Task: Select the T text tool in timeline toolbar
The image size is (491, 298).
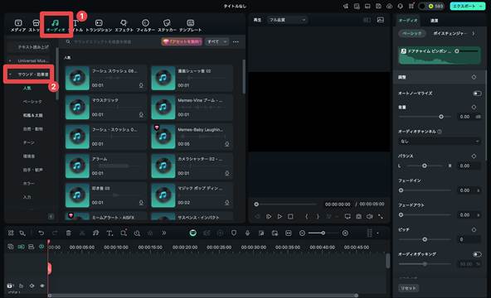Action: coord(109,233)
